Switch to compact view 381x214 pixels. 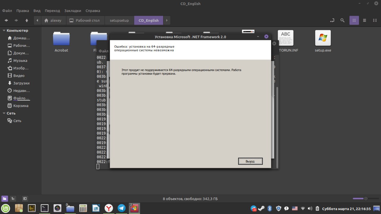click(x=375, y=21)
